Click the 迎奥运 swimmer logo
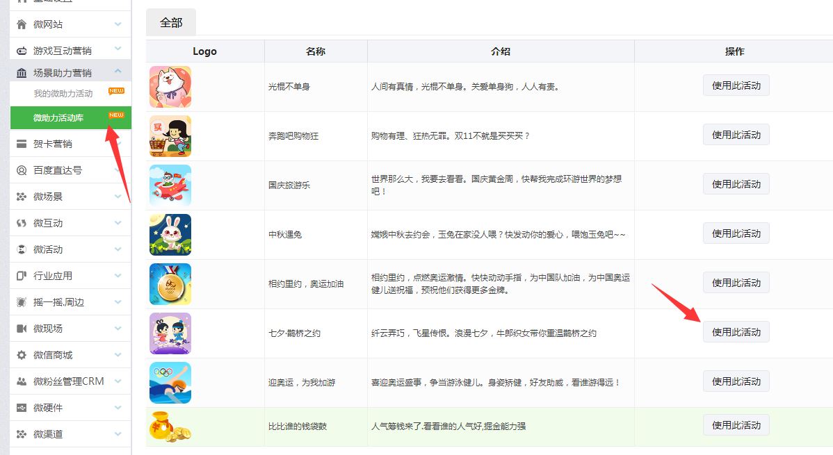Image resolution: width=833 pixels, height=455 pixels. (x=170, y=382)
